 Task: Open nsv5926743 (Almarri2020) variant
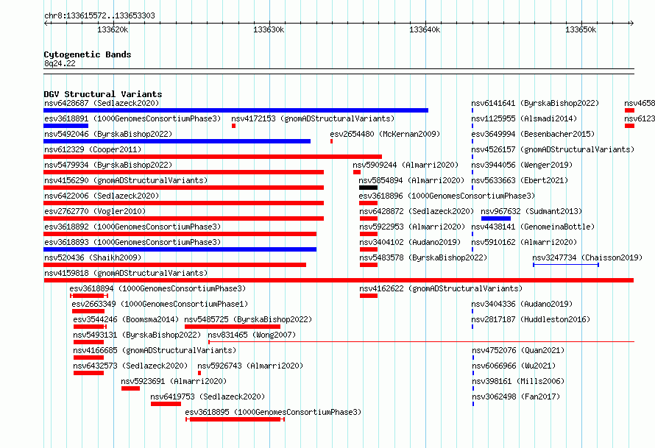point(250,366)
